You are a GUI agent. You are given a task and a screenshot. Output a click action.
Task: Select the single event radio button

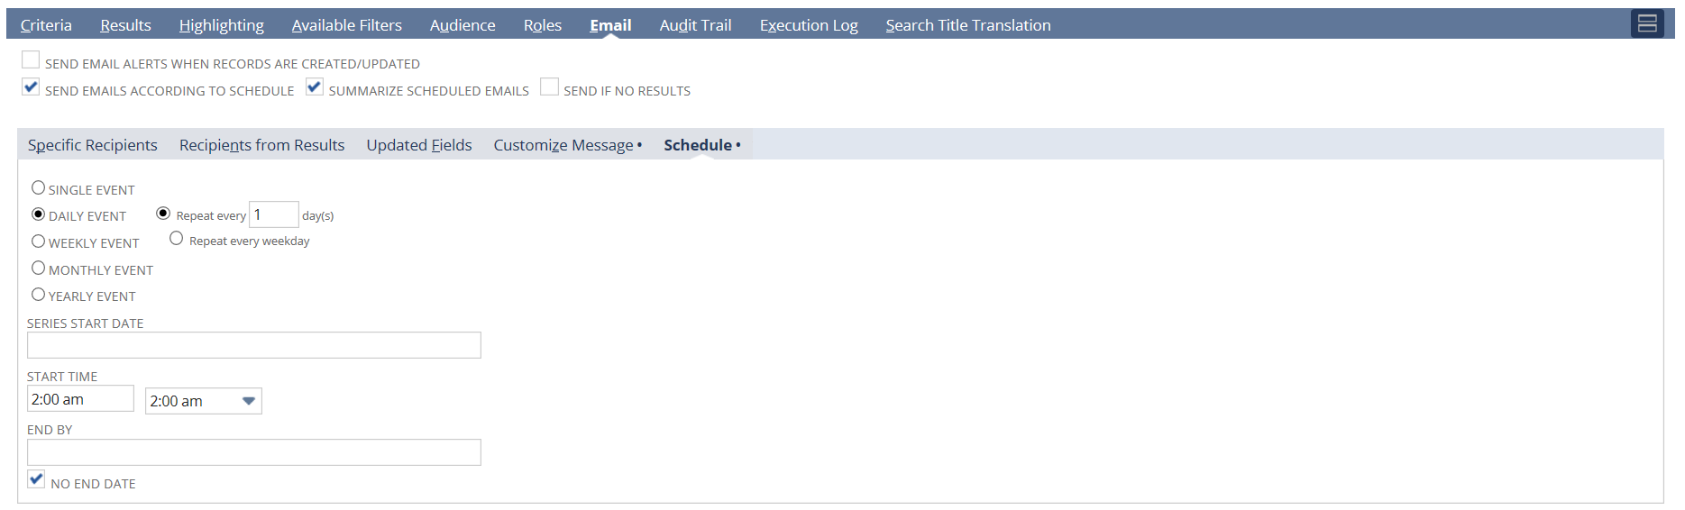click(38, 188)
